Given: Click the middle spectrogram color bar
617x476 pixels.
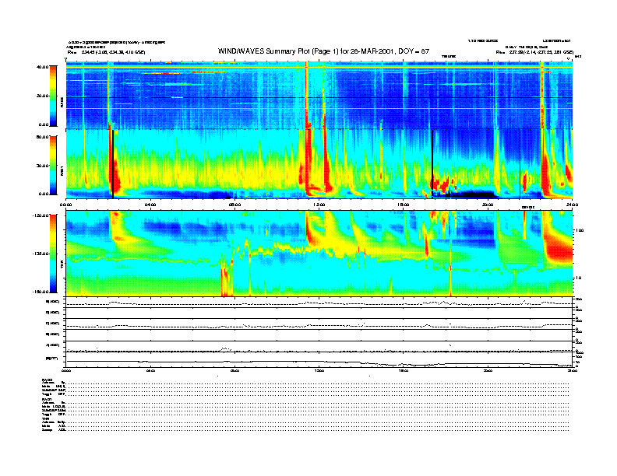Looking at the screenshot, I should [x=53, y=166].
